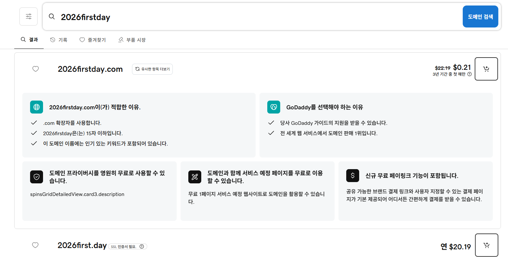Click '인기 있는 키워드가 포함되어 있습니다' line

105,144
